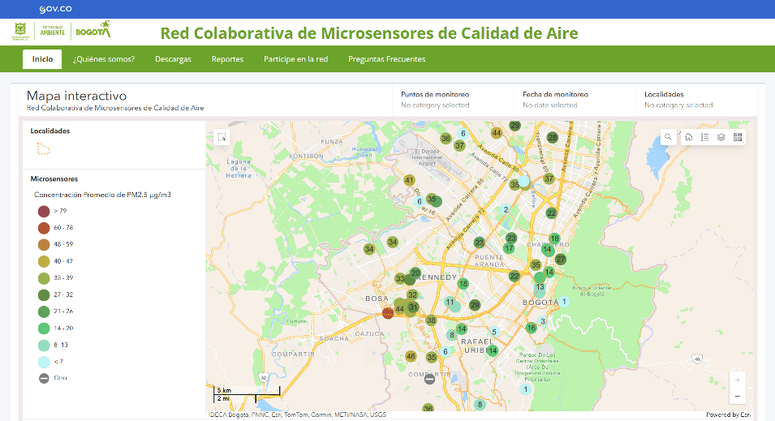Click the > 79 dark red legend swatch
Screen dimensions: 775x421
44,211
